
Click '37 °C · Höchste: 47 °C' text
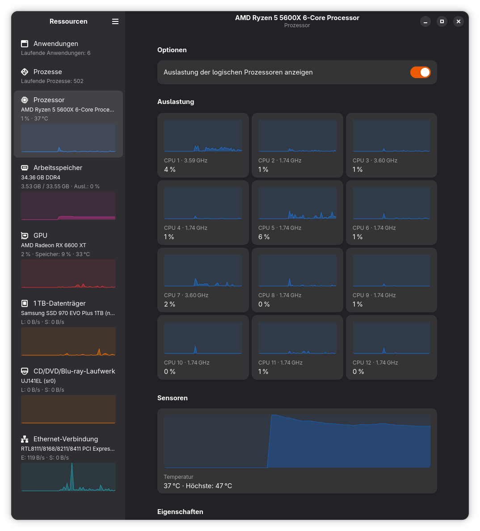(x=198, y=485)
